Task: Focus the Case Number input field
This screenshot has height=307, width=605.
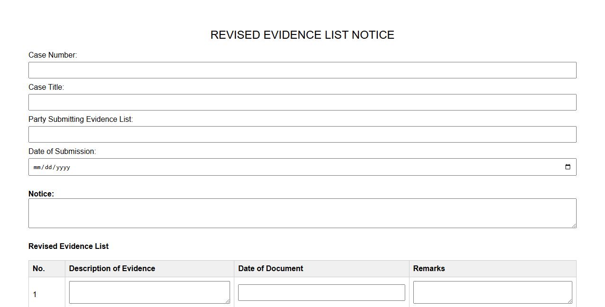Action: click(302, 70)
